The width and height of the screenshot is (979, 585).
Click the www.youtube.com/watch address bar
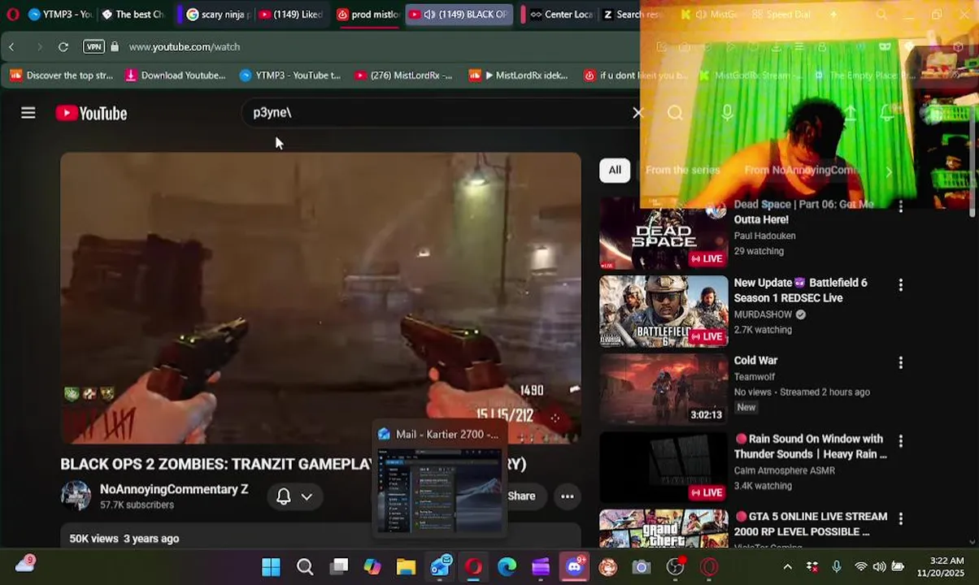(x=185, y=47)
